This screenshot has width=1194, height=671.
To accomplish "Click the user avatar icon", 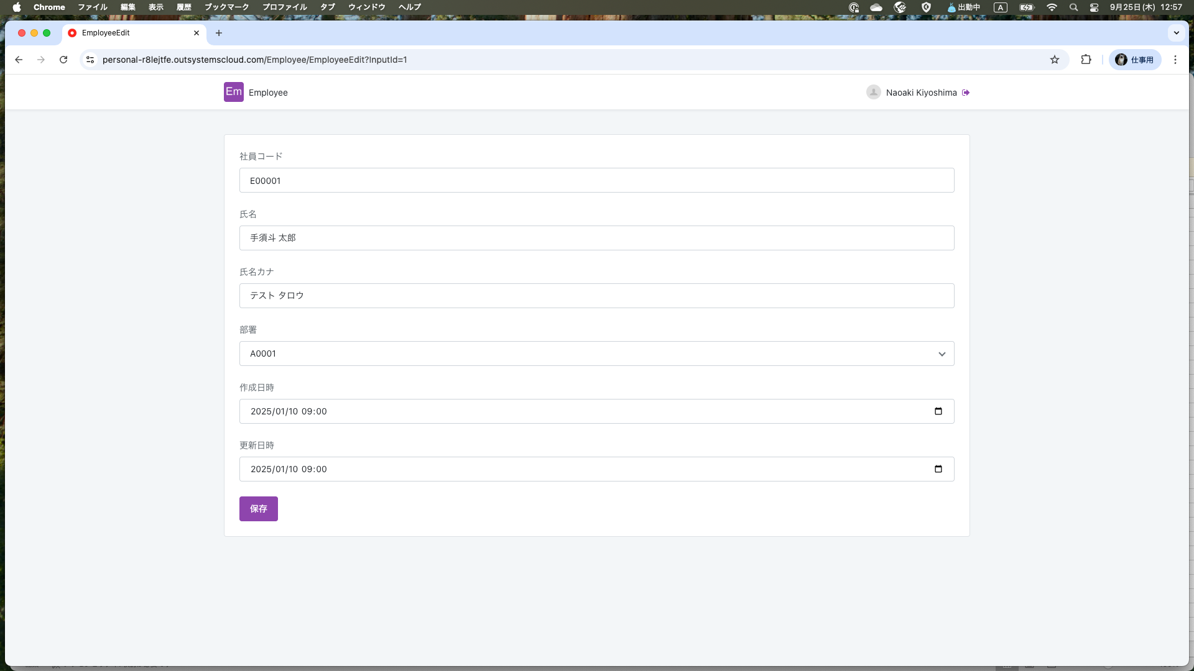I will click(x=873, y=93).
